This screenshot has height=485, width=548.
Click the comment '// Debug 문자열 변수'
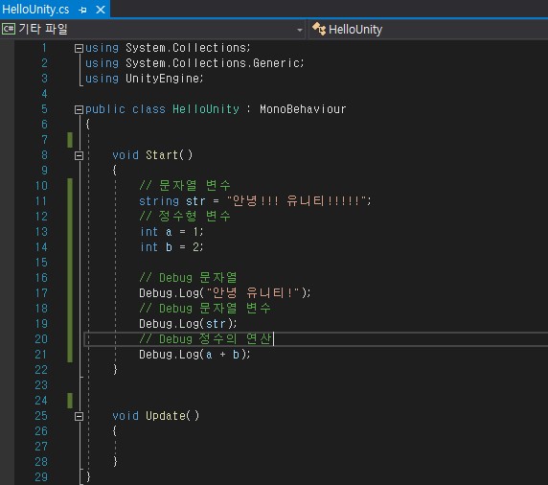click(205, 309)
